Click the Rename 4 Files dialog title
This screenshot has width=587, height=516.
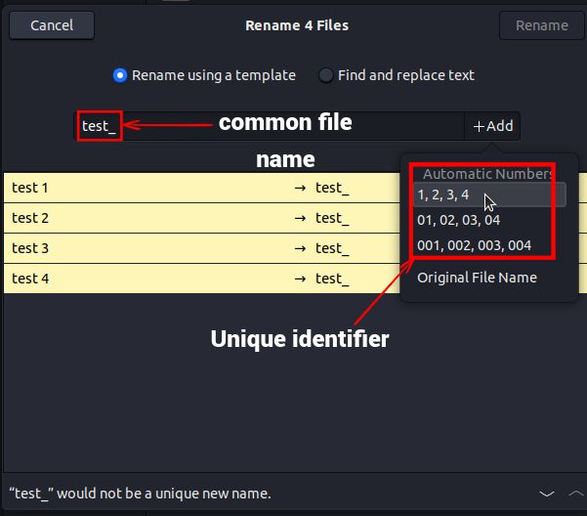(x=297, y=25)
